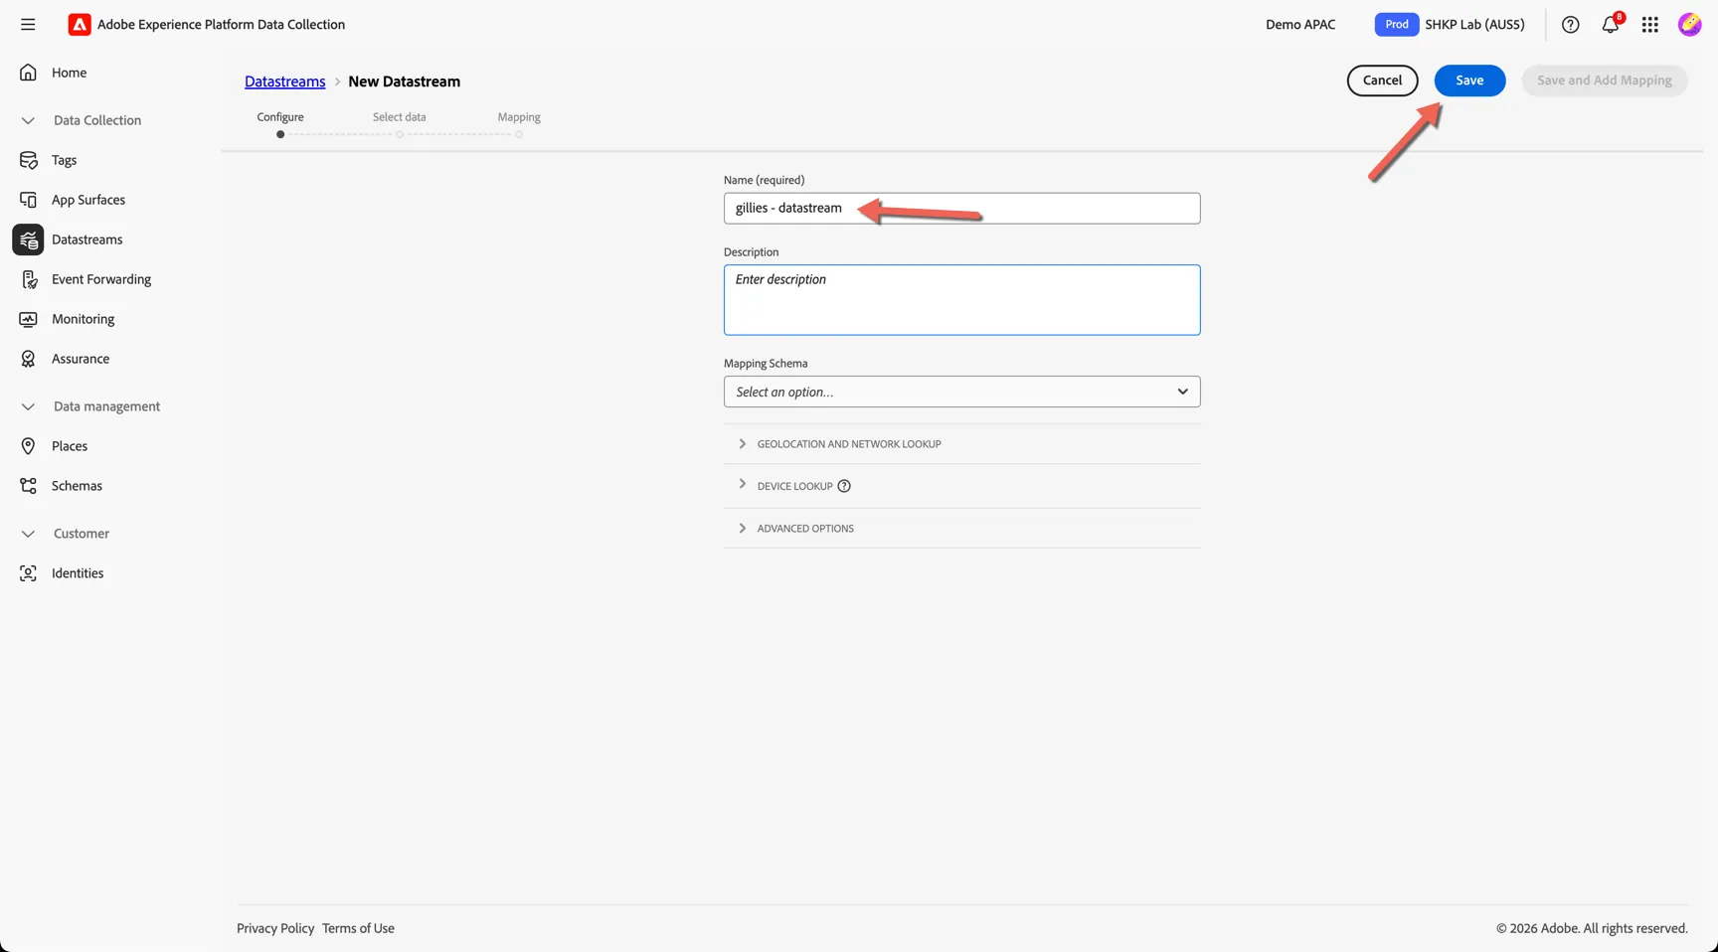1718x952 pixels.
Task: Open the Home icon in sidebar
Action: coord(28,73)
